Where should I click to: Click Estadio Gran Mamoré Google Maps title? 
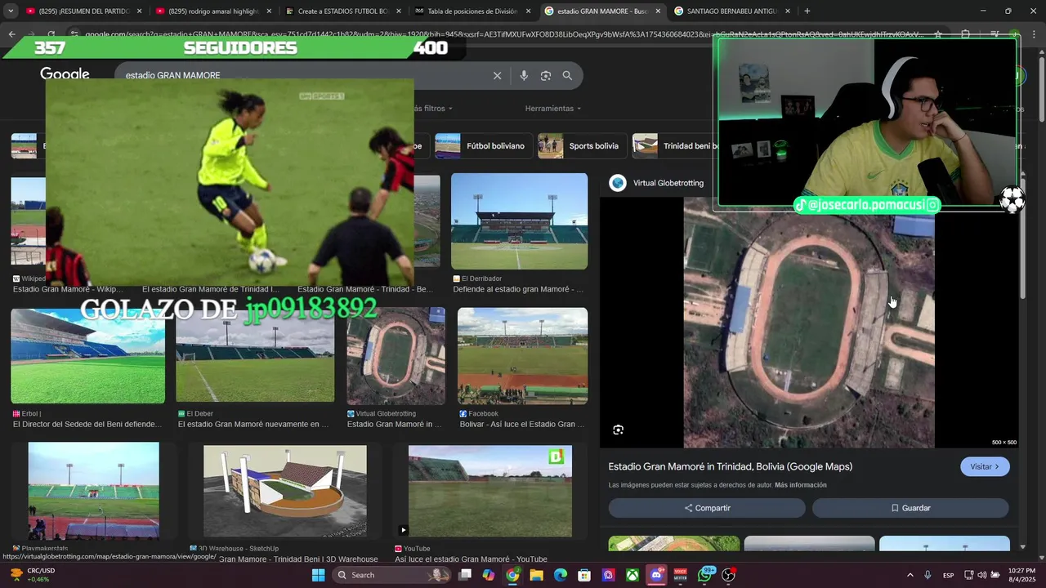(x=731, y=466)
